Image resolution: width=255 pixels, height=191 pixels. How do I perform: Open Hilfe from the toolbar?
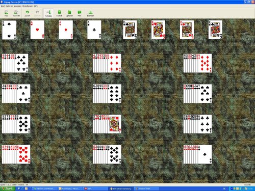[x=80, y=13]
